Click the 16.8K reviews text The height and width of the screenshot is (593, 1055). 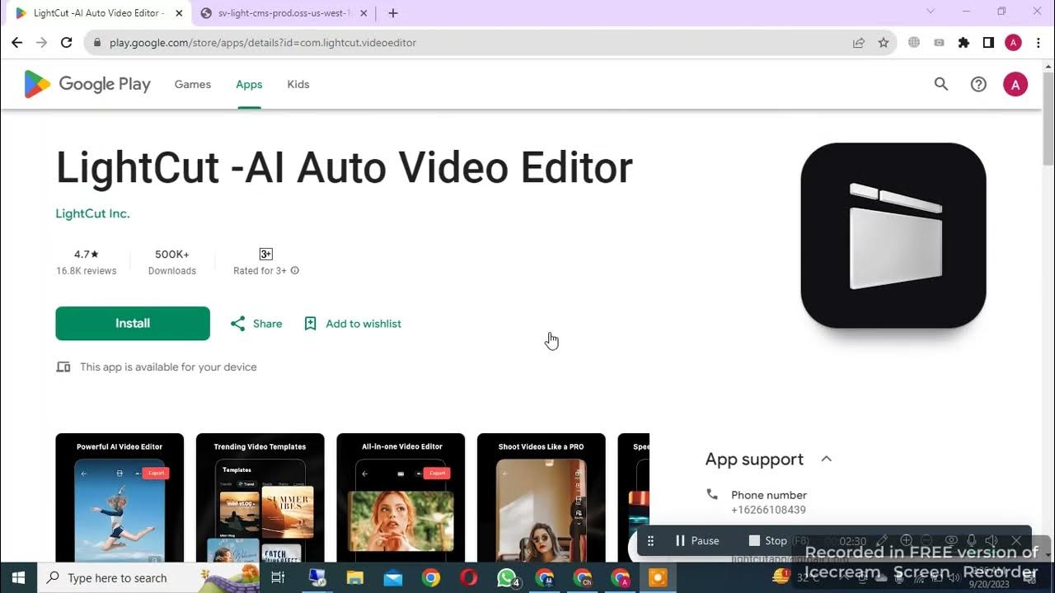tap(87, 271)
